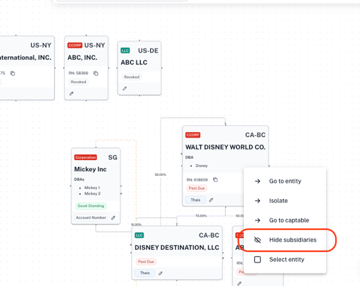Click pencil icon on Disney Destination card

click(161, 273)
